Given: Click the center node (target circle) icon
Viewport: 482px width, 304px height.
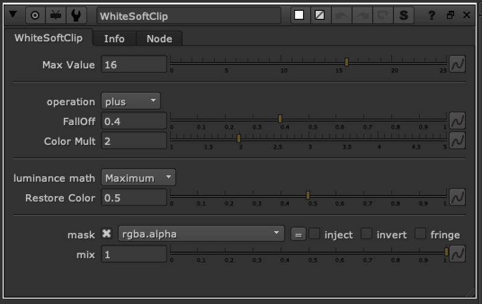Looking at the screenshot, I should [35, 16].
